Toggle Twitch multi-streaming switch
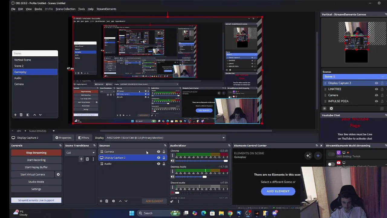Image resolution: width=387 pixels, height=218 pixels. [x=331, y=154]
